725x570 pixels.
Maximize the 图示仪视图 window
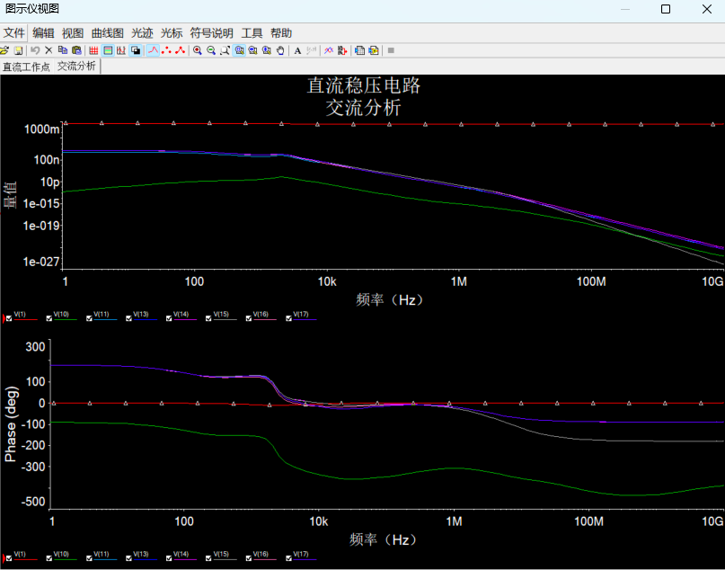pyautogui.click(x=666, y=9)
